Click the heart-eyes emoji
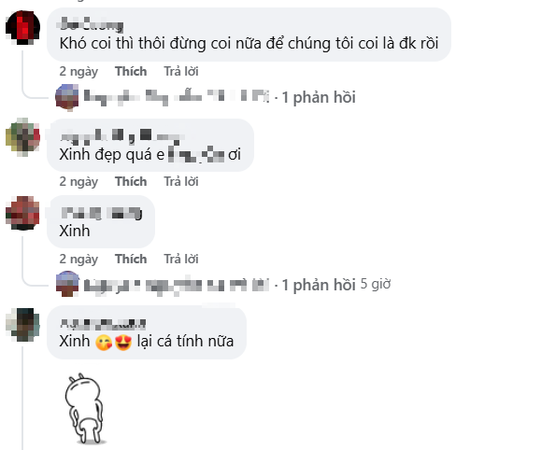541x450 pixels. tap(123, 342)
